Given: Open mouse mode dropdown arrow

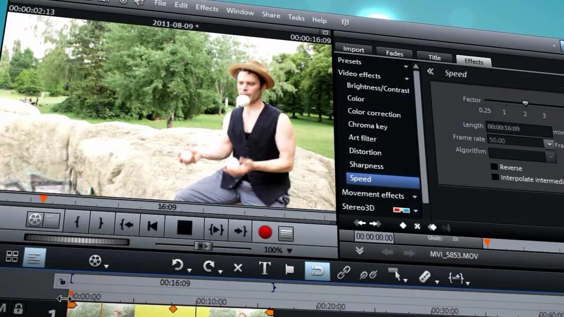Looking at the screenshot, I should pyautogui.click(x=405, y=280).
